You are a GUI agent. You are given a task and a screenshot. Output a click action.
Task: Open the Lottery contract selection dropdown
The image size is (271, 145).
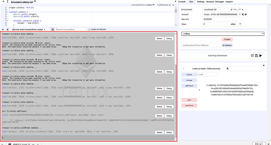[x=223, y=34]
